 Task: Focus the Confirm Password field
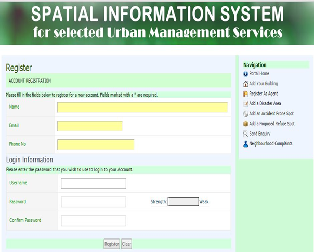coord(94,220)
